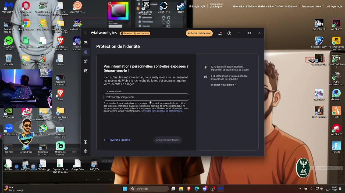Viewport: 345px width, 193px height.
Task: Select the ClownfishVoice desktop icon
Action: [x=77, y=8]
